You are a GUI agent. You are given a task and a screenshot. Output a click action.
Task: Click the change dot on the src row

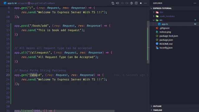pos(195,20)
